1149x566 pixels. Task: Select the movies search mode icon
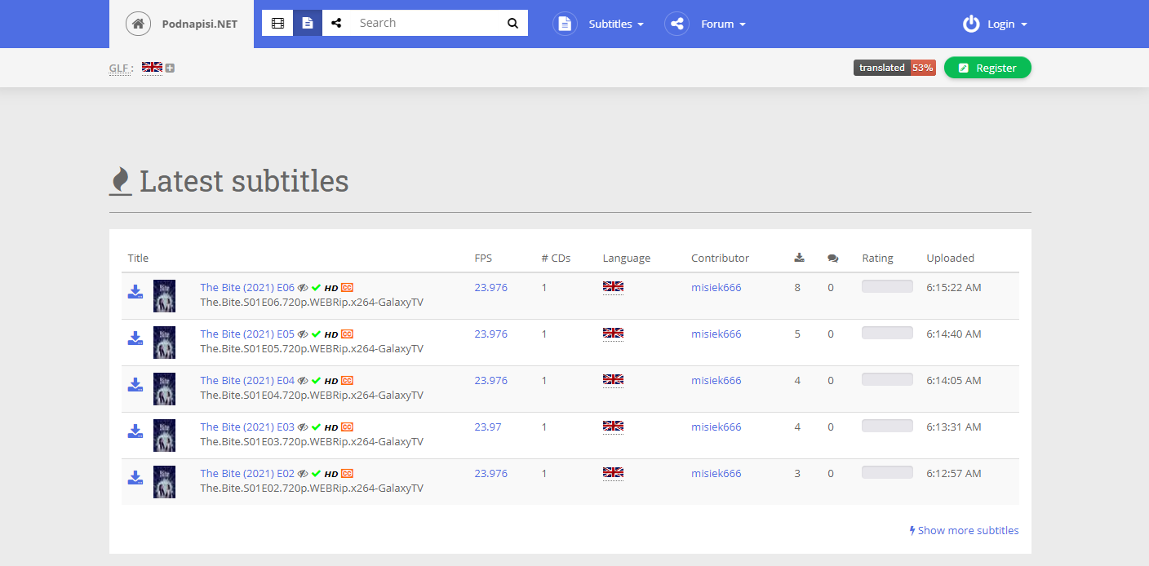[x=277, y=22]
